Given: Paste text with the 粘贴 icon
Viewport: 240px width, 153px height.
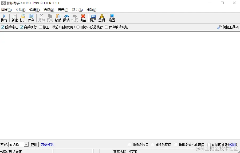Looking at the screenshot, I should click(58, 18).
